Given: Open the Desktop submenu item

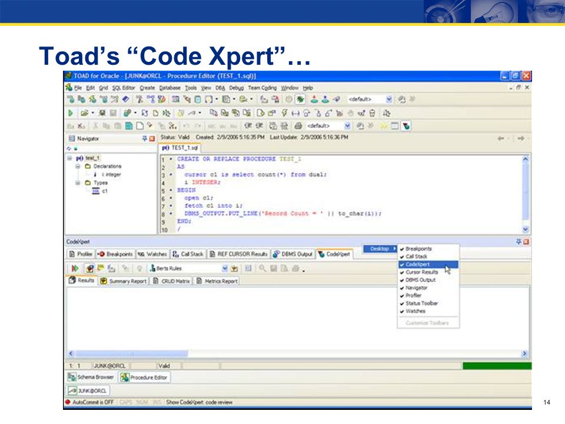Looking at the screenshot, I should [380, 249].
